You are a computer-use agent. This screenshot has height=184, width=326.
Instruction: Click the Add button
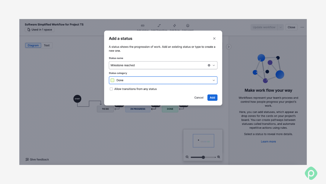pos(212,98)
